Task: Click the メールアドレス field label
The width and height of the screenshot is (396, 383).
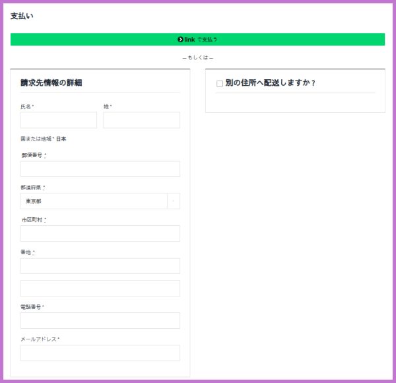Action: (x=38, y=339)
